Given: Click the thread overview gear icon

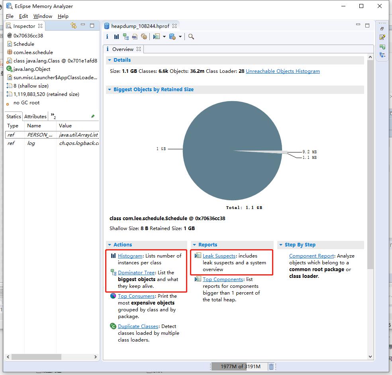Looking at the screenshot, I should 144,37.
